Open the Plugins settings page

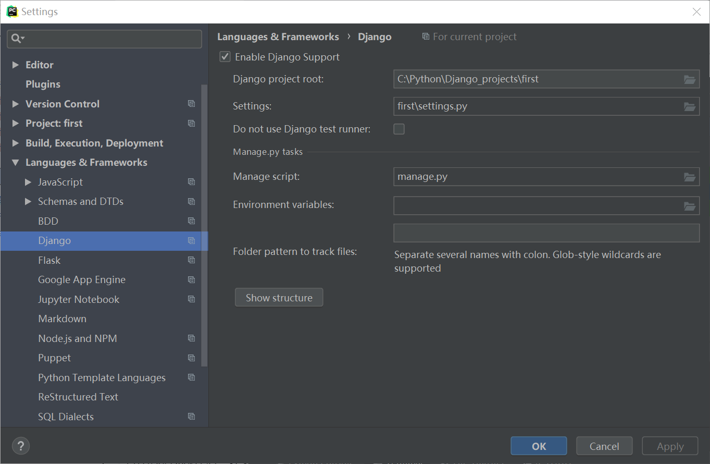[43, 84]
